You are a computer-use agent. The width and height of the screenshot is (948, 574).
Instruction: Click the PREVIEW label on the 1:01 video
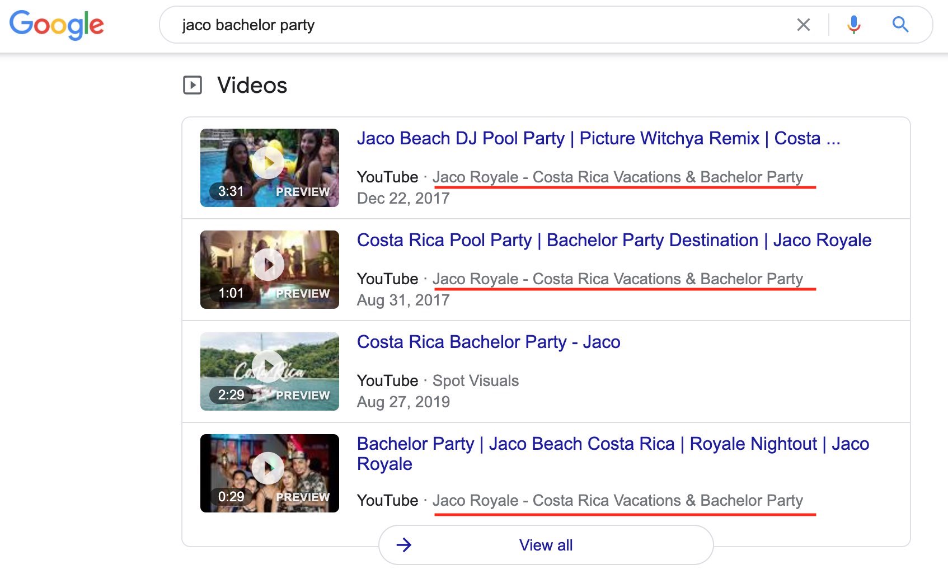[x=303, y=293]
